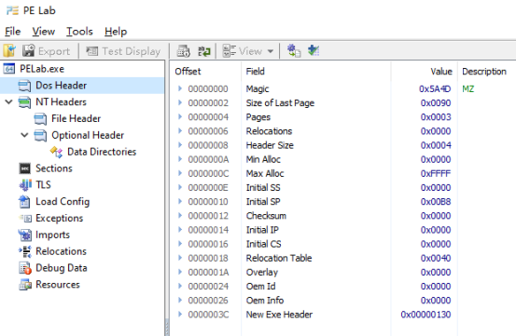Screen dimensions: 516x336
Task: Click the PELab.exe 64-bit file icon
Action: (9, 69)
